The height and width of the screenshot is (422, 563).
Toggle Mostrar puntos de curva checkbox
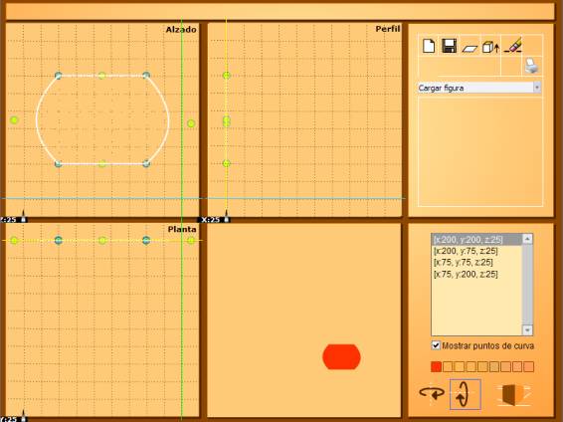[436, 345]
